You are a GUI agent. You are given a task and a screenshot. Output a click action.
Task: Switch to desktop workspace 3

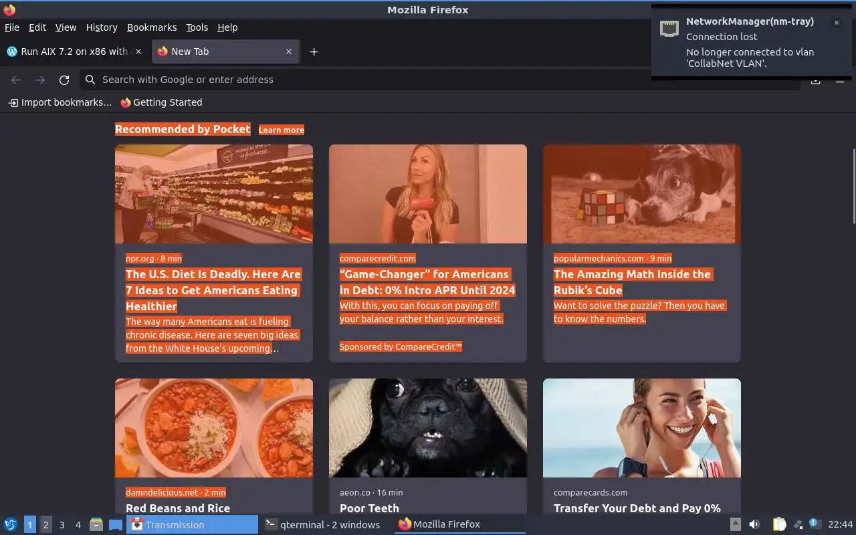(x=62, y=524)
